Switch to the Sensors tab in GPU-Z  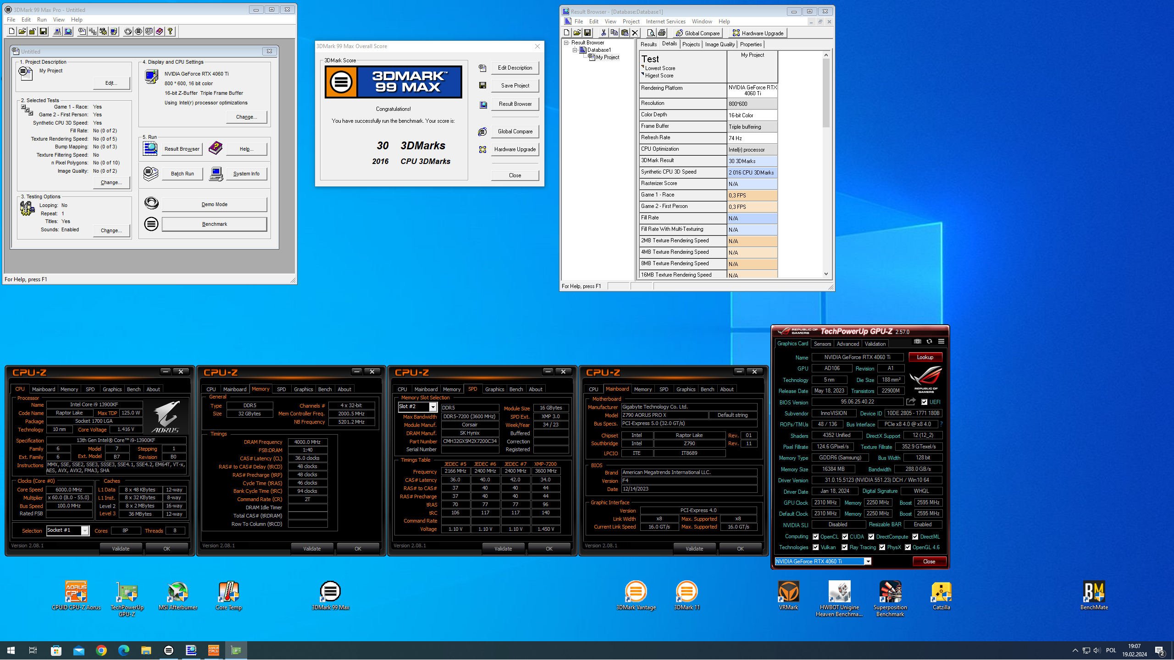pos(822,344)
